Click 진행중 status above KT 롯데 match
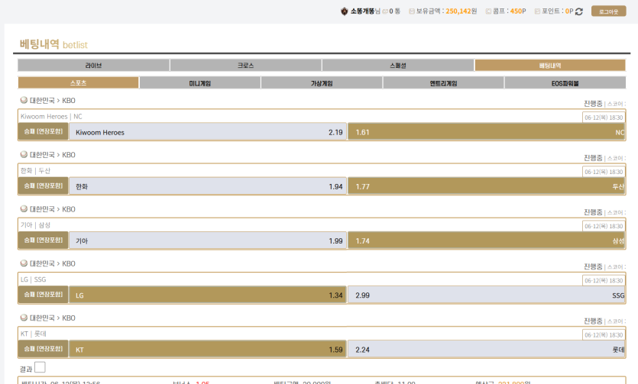Screen dimensions: 638x384 [593, 321]
